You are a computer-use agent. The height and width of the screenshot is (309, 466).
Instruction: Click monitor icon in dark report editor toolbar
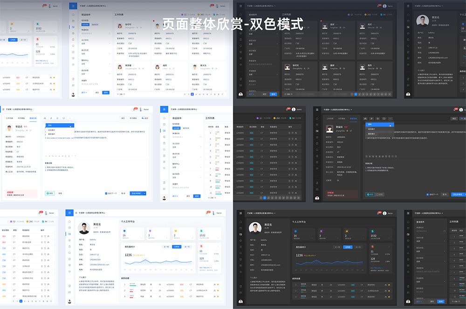coord(384,118)
